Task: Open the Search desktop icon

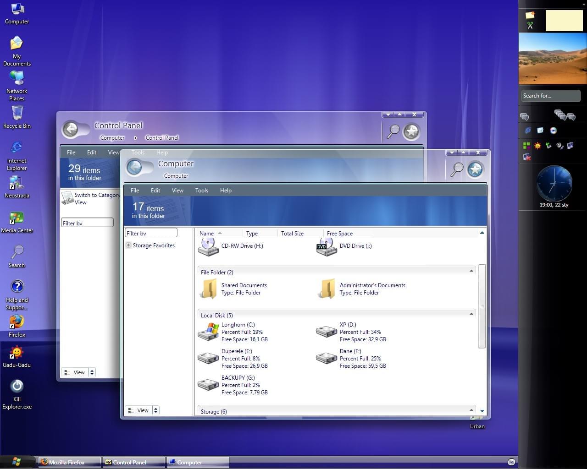Action: pyautogui.click(x=17, y=256)
